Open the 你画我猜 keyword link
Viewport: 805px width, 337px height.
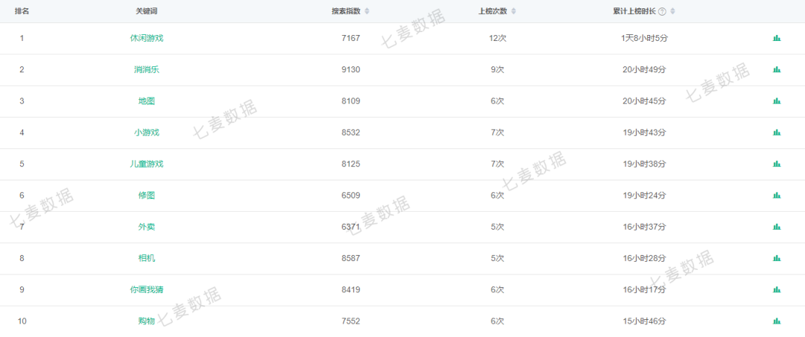[147, 290]
